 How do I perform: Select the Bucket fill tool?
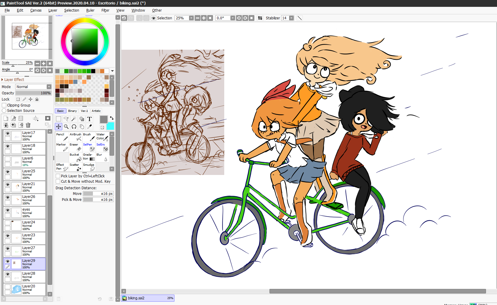(76, 157)
